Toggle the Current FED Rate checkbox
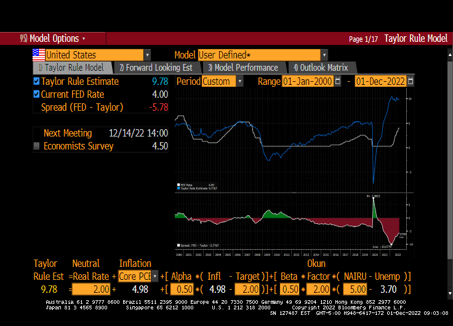This screenshot has width=453, height=326. [37, 95]
